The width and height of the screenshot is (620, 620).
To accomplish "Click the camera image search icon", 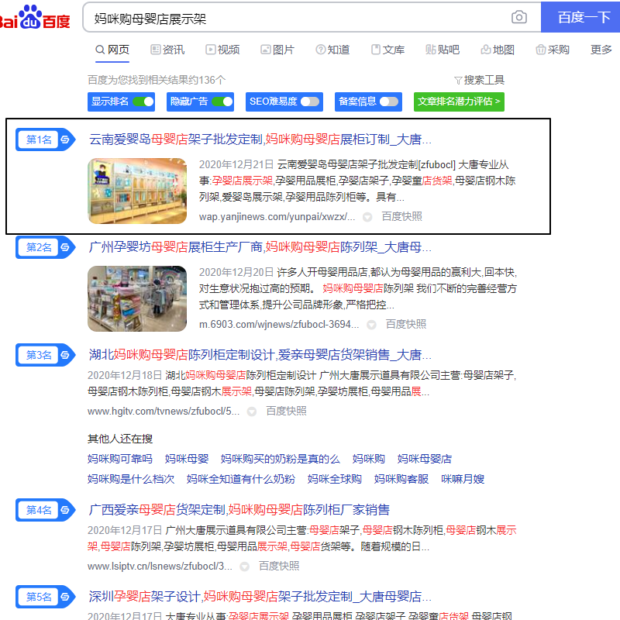I will (518, 17).
